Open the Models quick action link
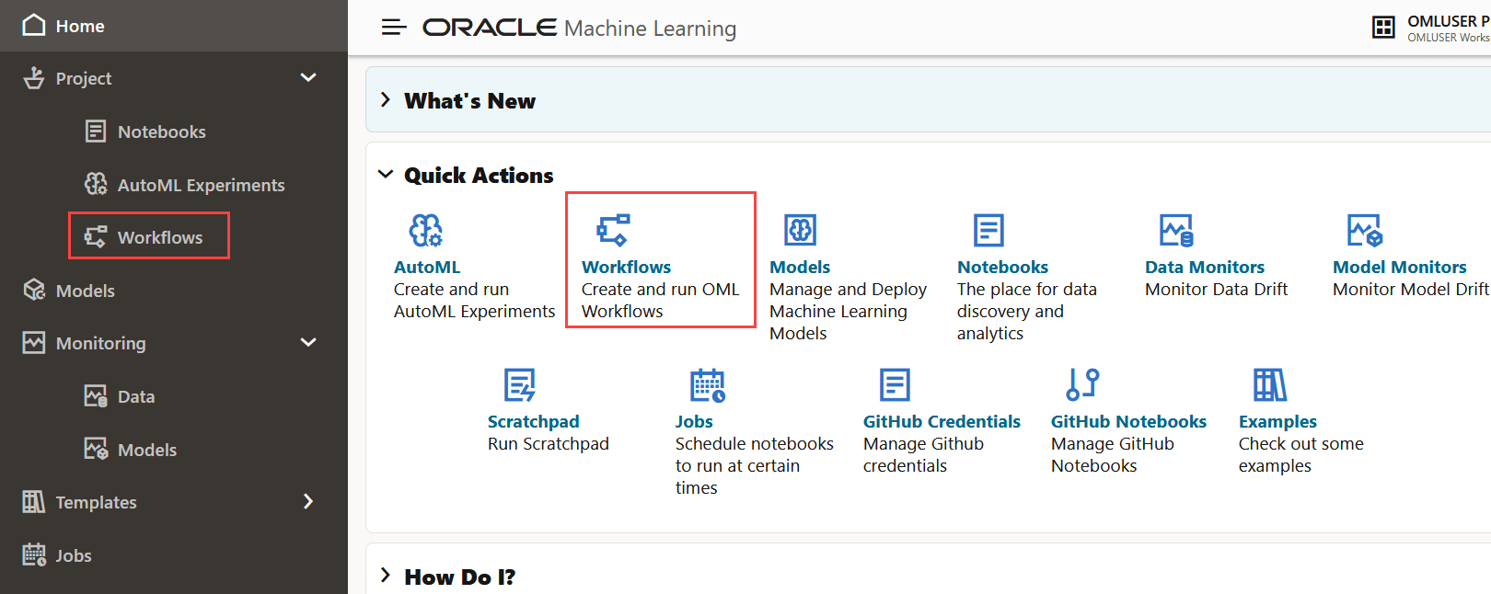1491x594 pixels. (x=800, y=268)
